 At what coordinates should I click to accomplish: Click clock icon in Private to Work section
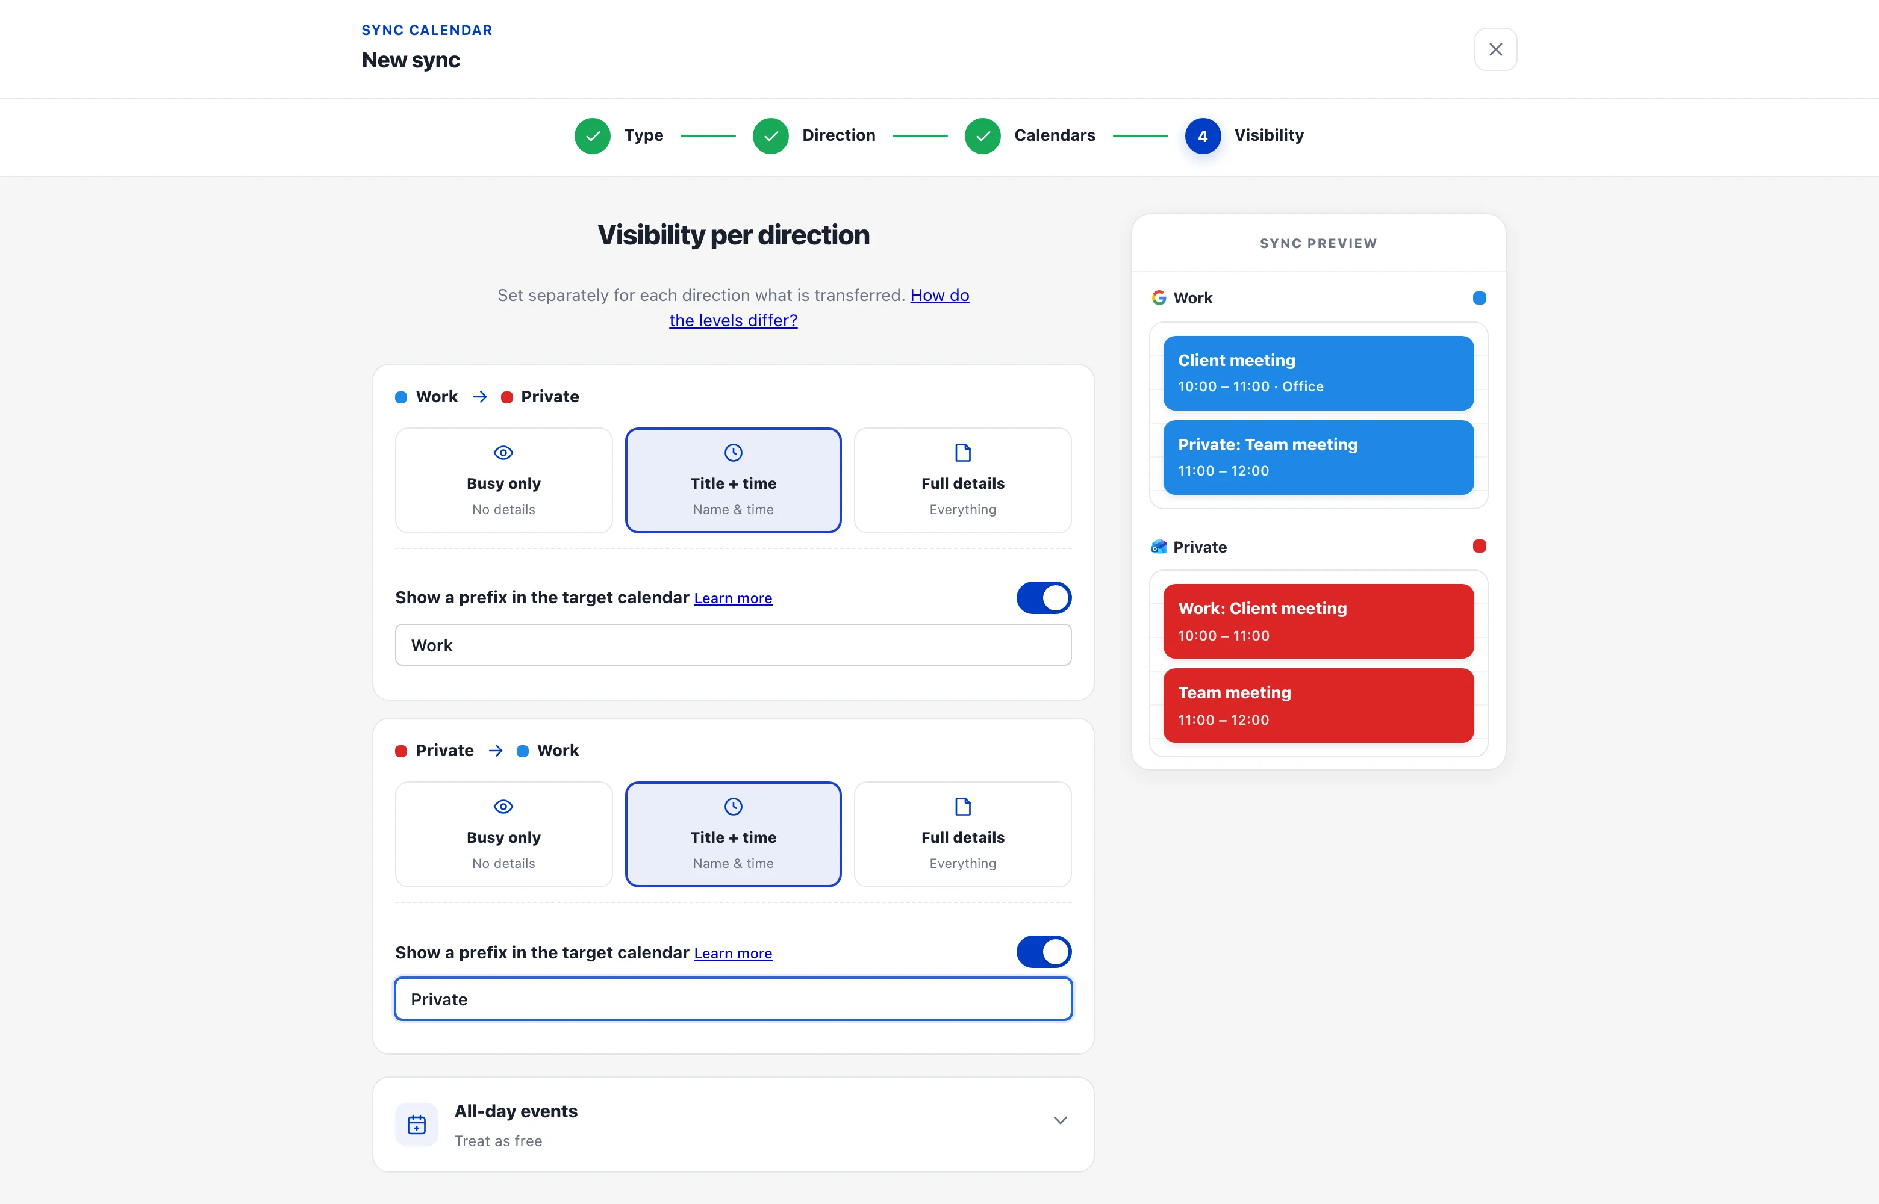(x=734, y=807)
